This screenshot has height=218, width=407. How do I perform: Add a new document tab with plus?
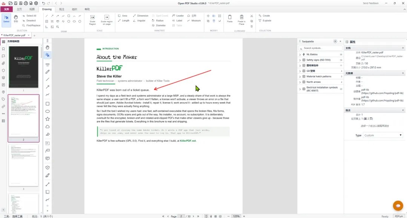coord(34,35)
